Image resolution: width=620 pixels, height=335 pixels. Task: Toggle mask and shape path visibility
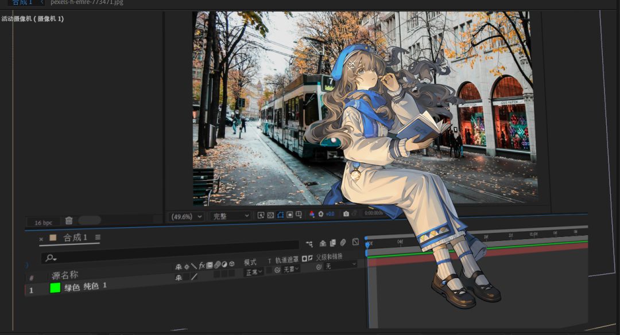pyautogui.click(x=280, y=215)
